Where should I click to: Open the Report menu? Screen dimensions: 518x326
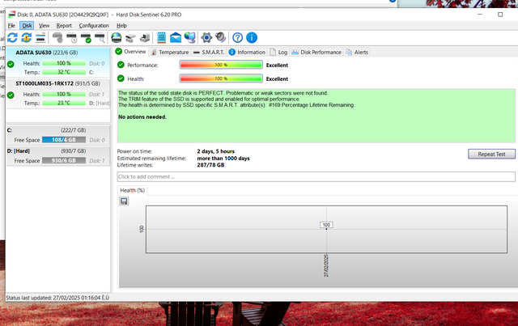(x=64, y=25)
